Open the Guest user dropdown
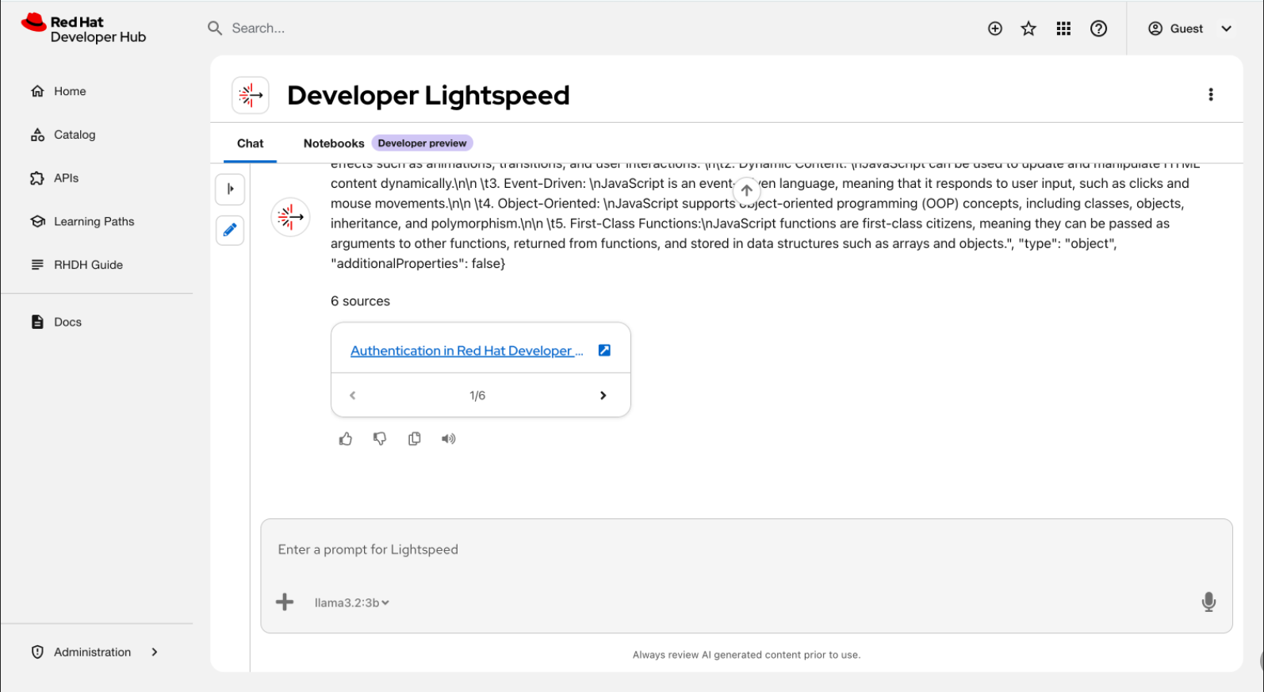Viewport: 1264px width, 692px height. (1190, 29)
